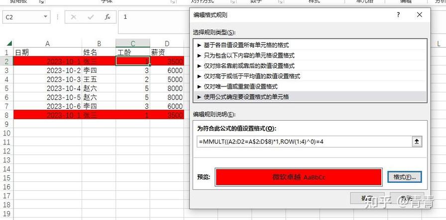This screenshot has width=446, height=220.
Task: Open the Name Box dropdown arrow
Action: tap(45, 17)
